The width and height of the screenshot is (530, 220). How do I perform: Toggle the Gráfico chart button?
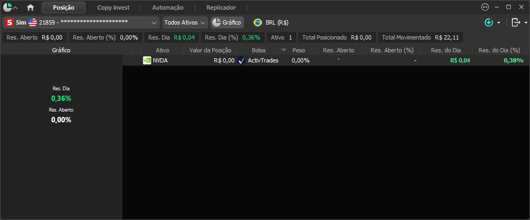(x=227, y=22)
